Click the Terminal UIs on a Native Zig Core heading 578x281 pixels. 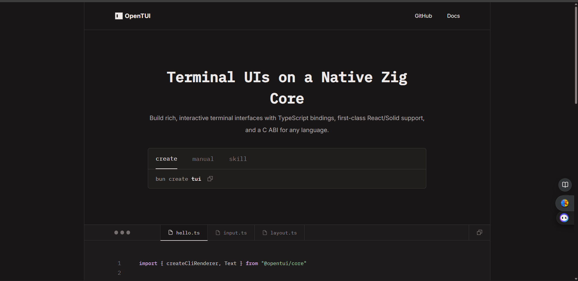tap(287, 88)
